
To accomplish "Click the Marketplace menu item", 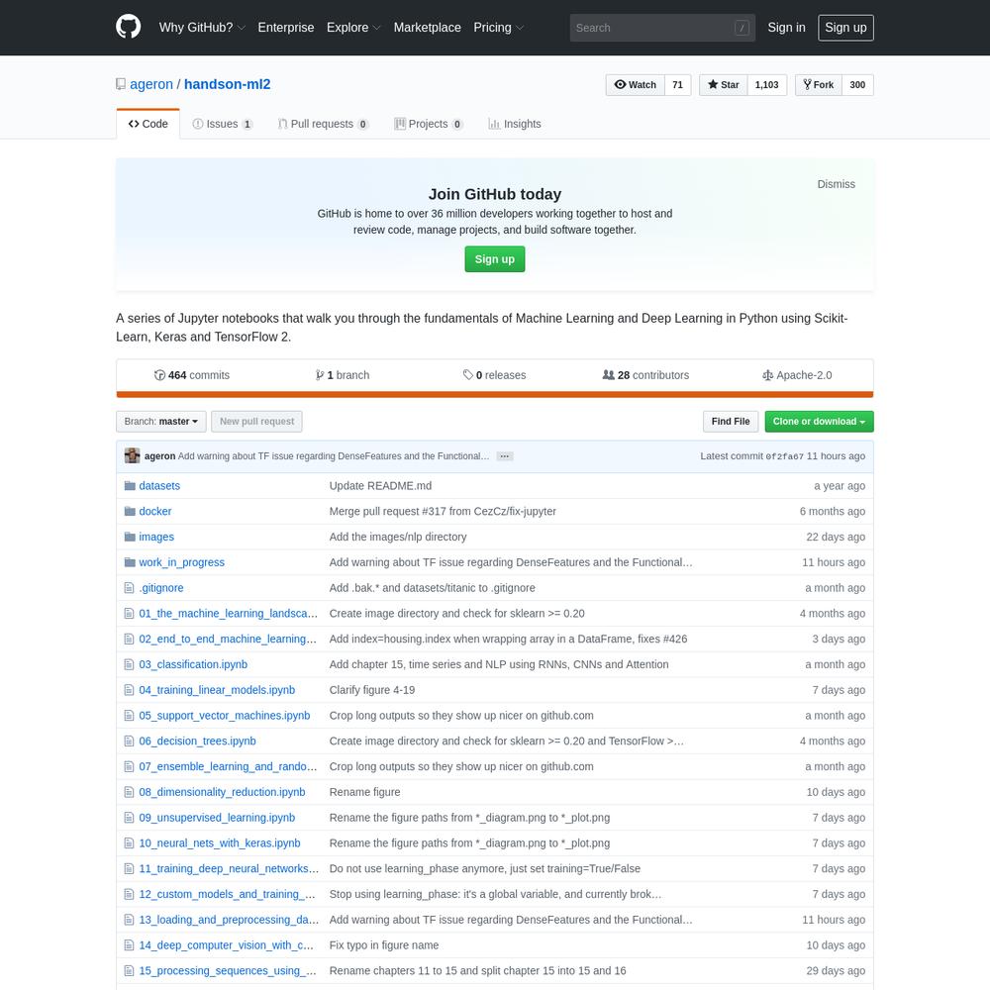I will click(428, 27).
